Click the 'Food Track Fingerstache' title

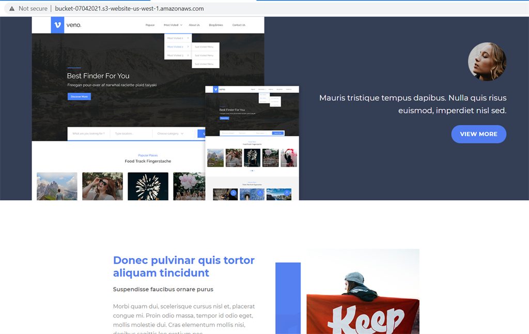coord(148,161)
